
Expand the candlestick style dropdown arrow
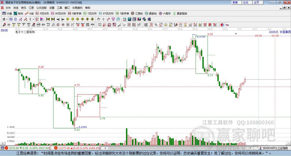[x=33, y=19]
